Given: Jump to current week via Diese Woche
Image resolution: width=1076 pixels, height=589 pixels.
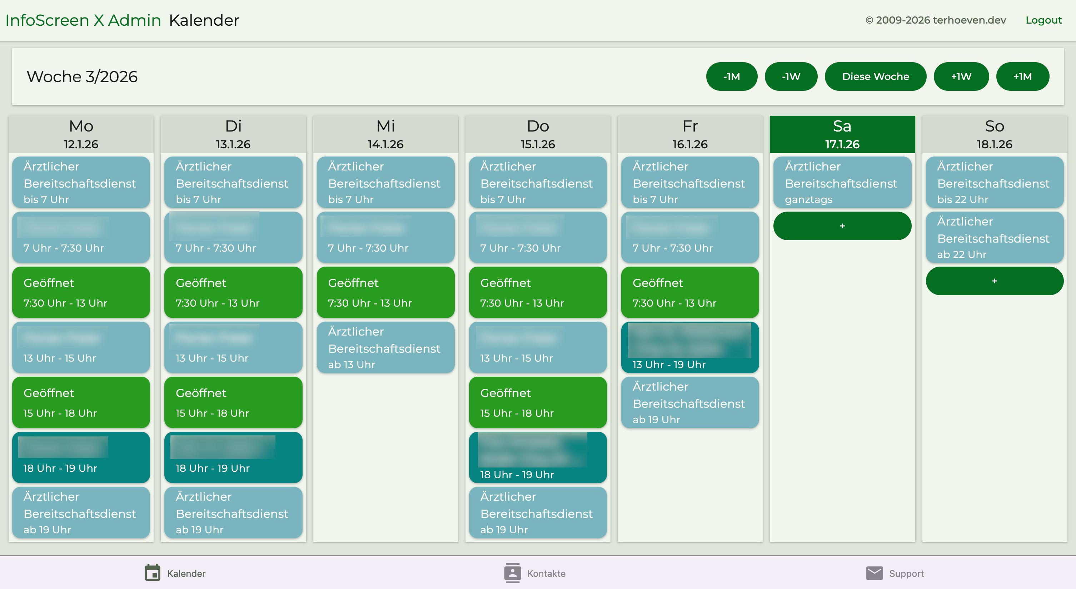Looking at the screenshot, I should 875,76.
